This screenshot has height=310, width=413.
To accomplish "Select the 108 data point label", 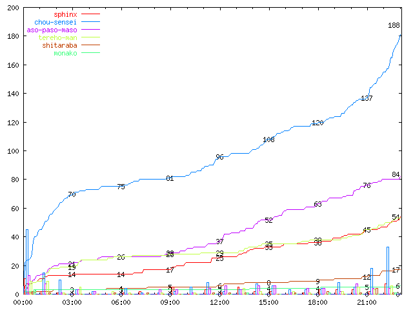I will 268,139.
